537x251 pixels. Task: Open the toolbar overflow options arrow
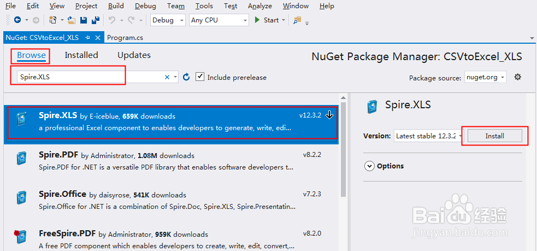[307, 23]
